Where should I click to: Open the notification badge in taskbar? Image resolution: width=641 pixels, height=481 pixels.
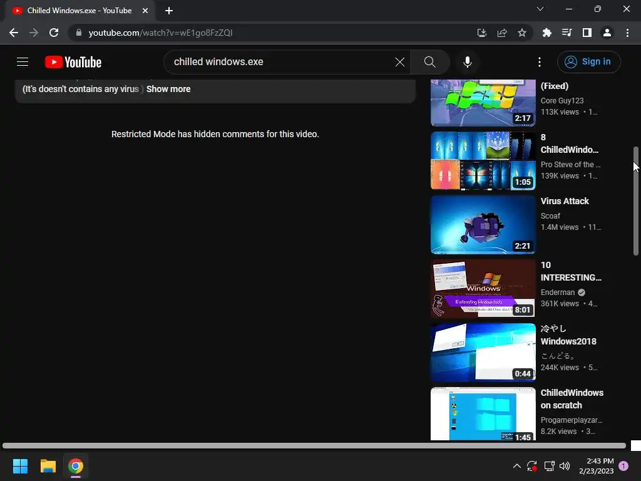pyautogui.click(x=623, y=466)
